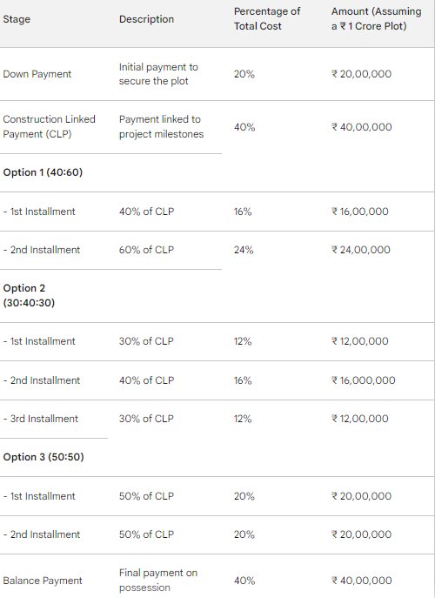Click the 3rd Installment row label
The height and width of the screenshot is (598, 435).
tap(40, 419)
